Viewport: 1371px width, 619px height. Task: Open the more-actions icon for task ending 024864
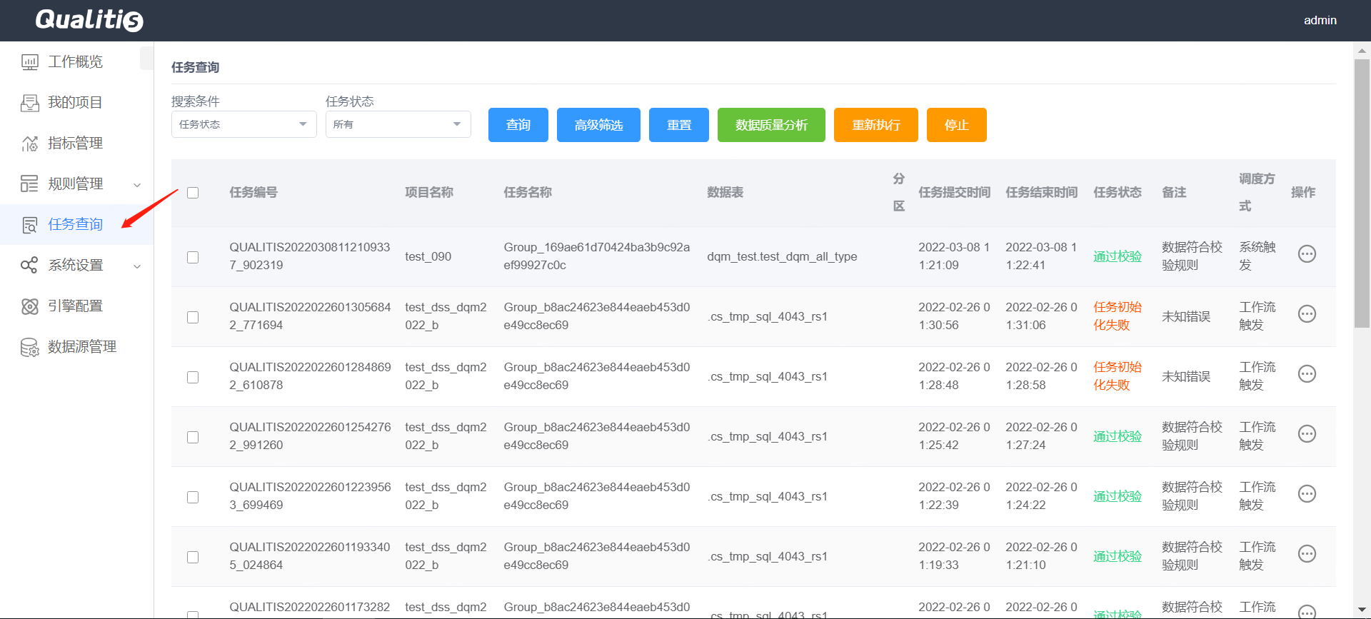pos(1306,554)
